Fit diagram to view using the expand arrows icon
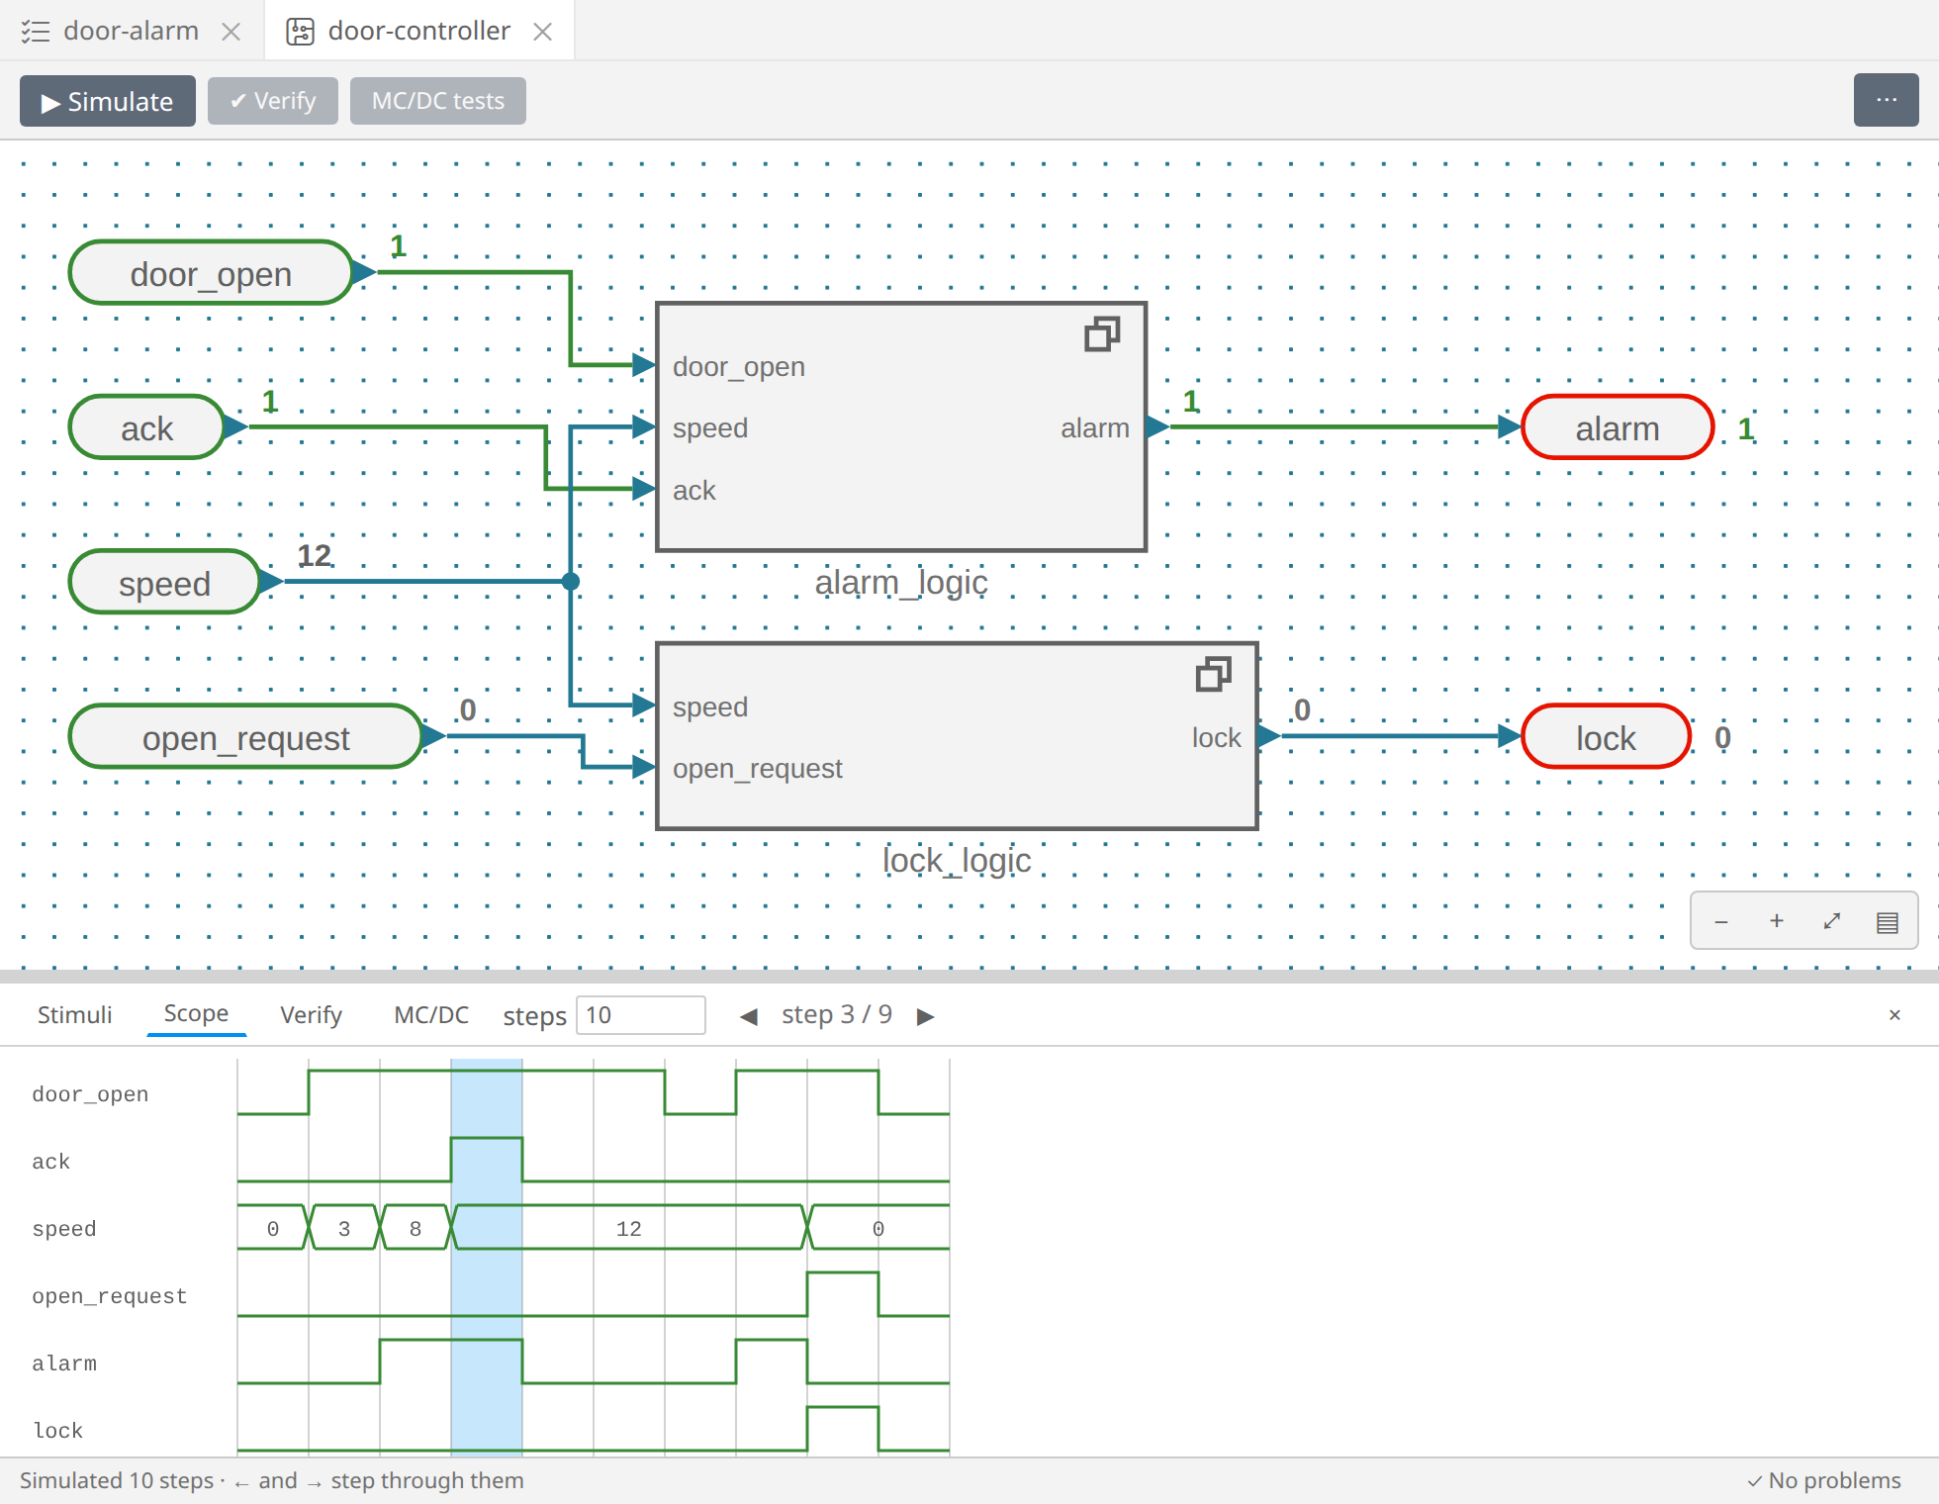The width and height of the screenshot is (1939, 1504). 1832,921
